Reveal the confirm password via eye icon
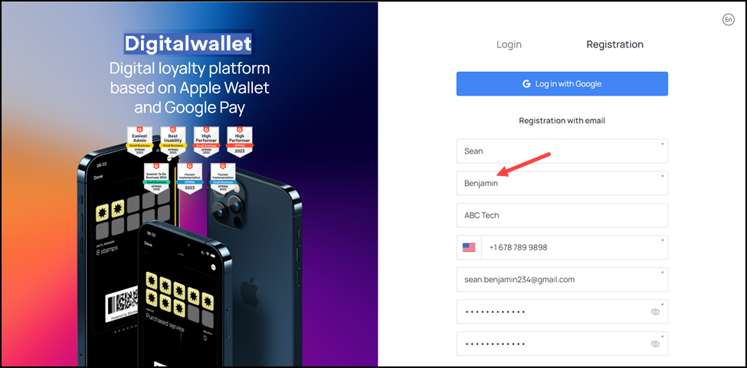 (656, 344)
